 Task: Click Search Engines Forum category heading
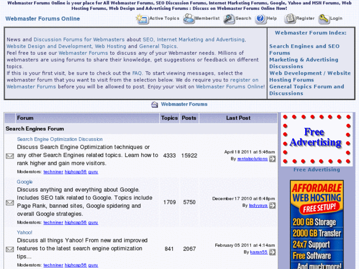(x=35, y=129)
